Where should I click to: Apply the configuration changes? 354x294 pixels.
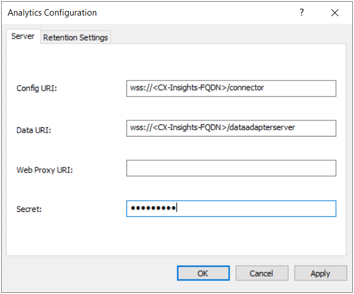pos(320,273)
